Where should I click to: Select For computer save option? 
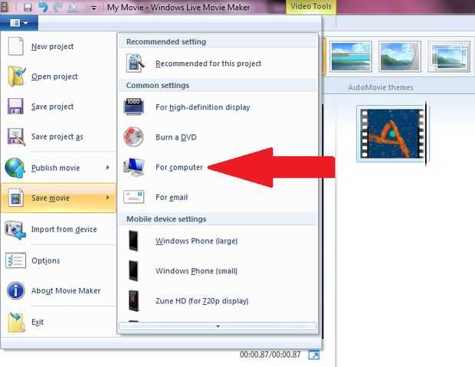tap(218, 167)
